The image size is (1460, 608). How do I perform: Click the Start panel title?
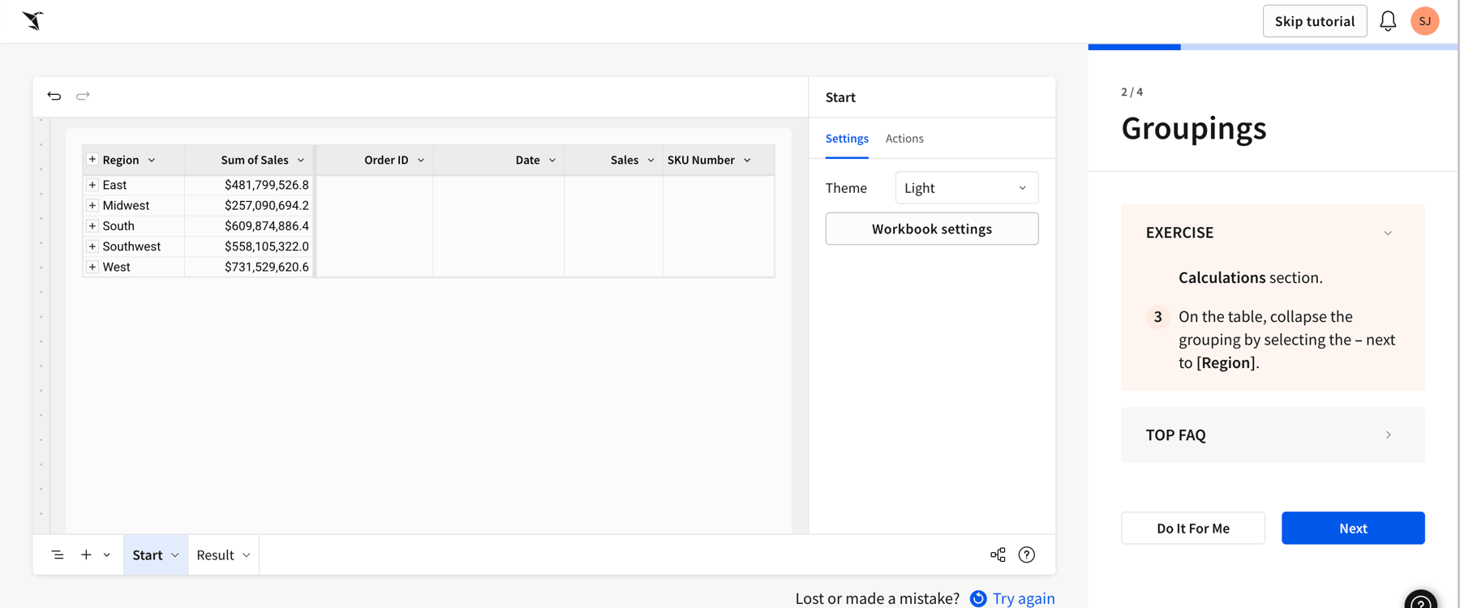tap(840, 97)
